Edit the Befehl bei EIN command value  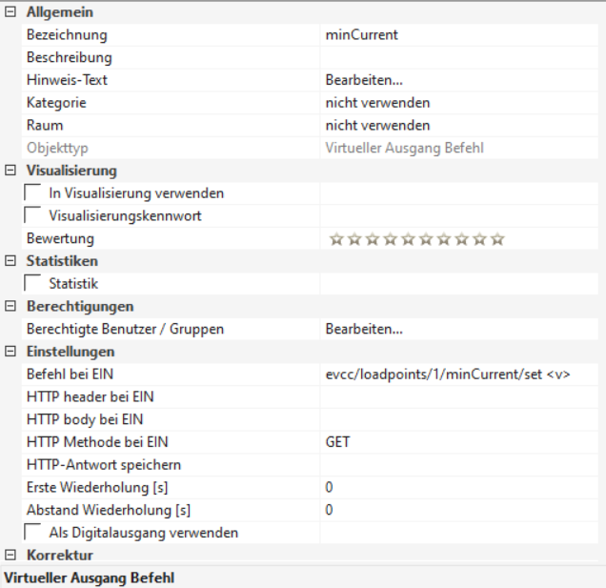coord(459,375)
